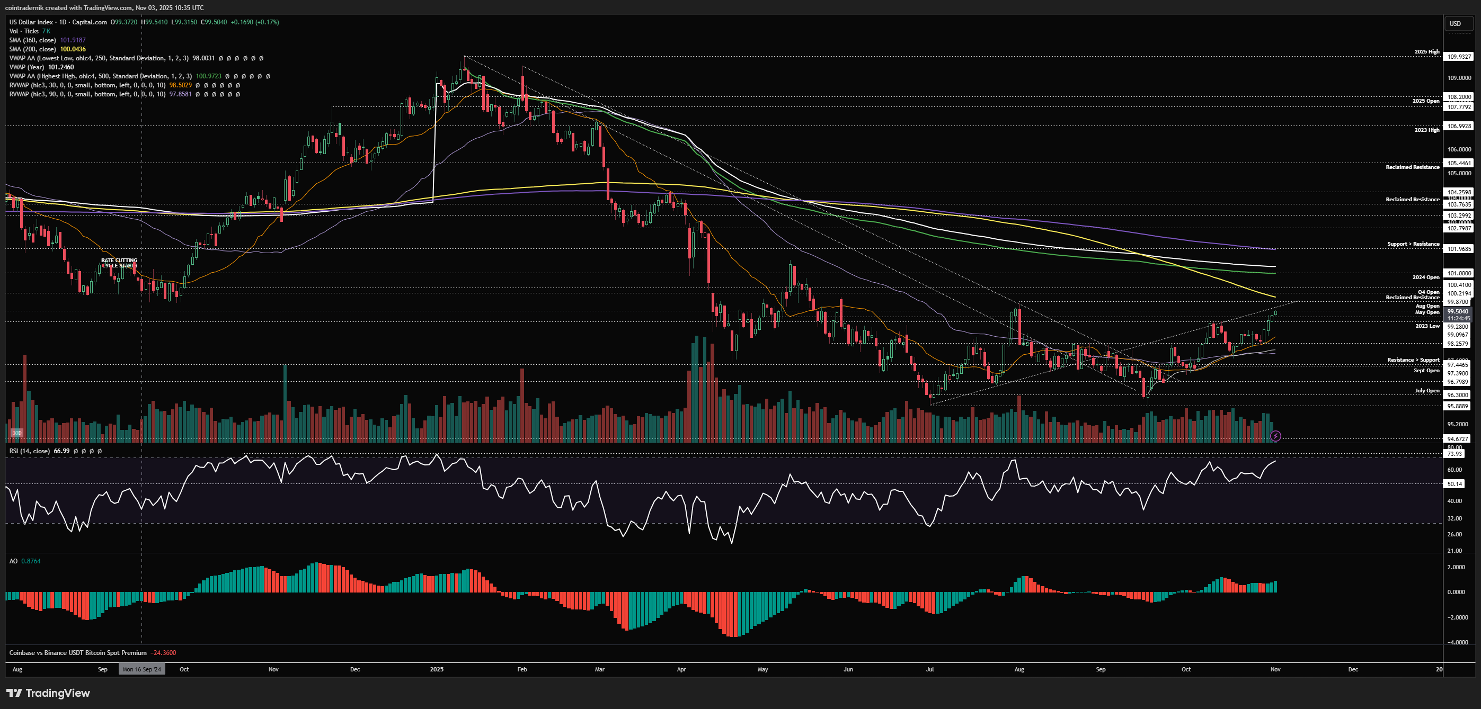Click the Vol · Ticks legend entry
1481x709 pixels.
point(23,31)
